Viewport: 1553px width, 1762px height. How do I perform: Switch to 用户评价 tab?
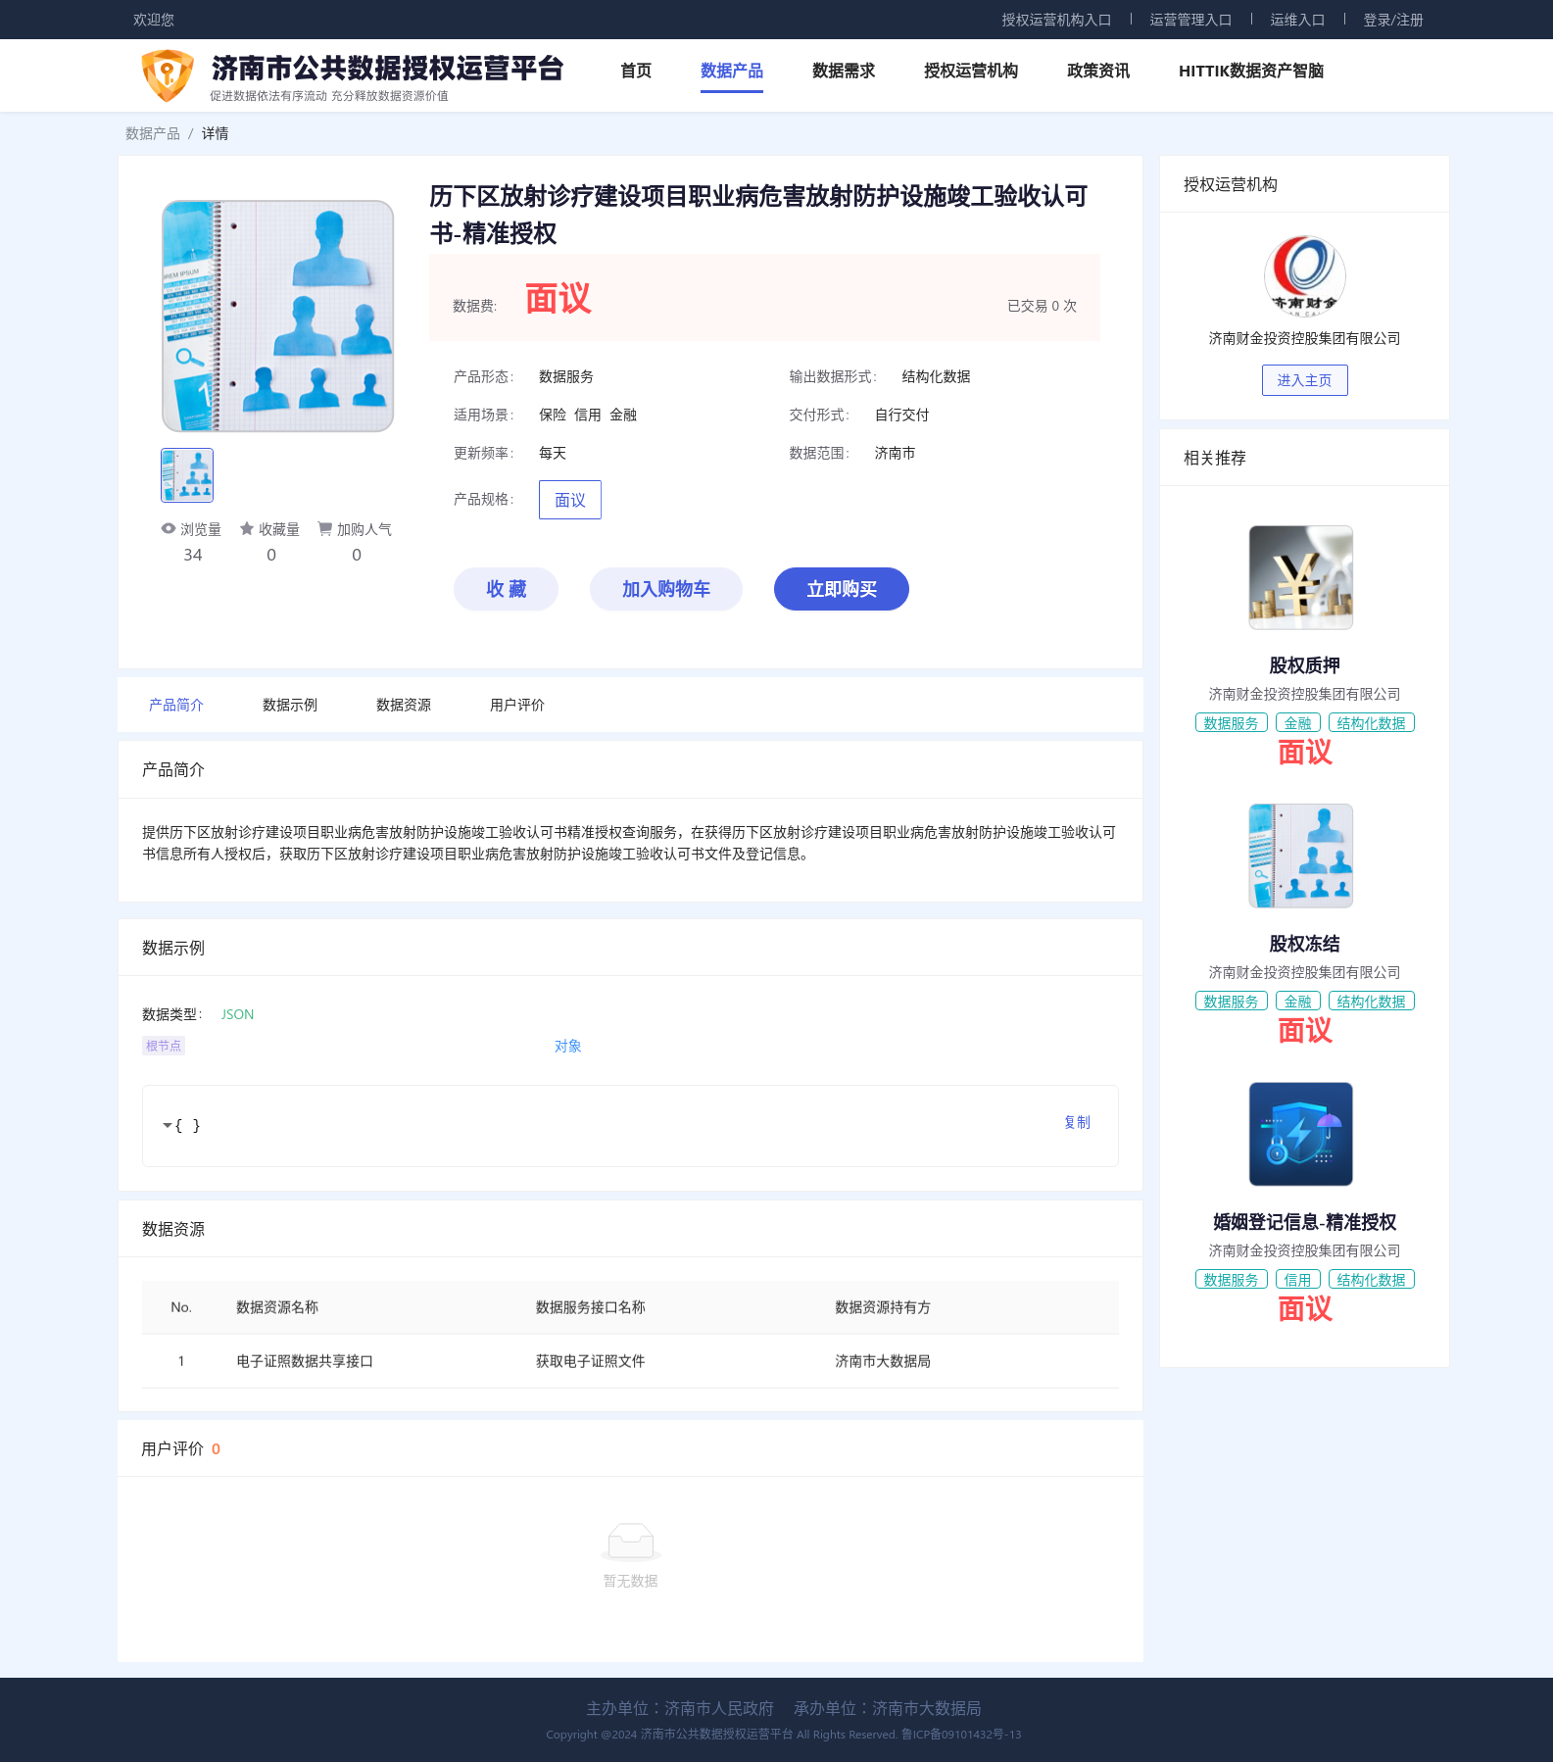[x=517, y=705]
